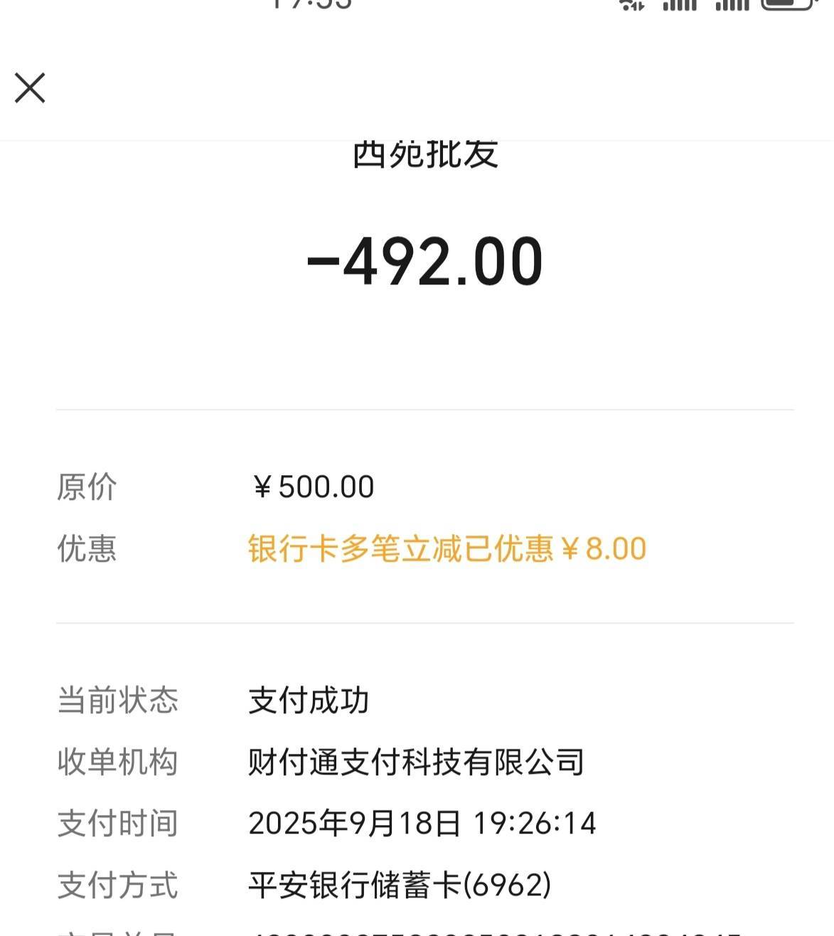Tap the clock time in status bar
834x936 pixels.
pos(311,4)
